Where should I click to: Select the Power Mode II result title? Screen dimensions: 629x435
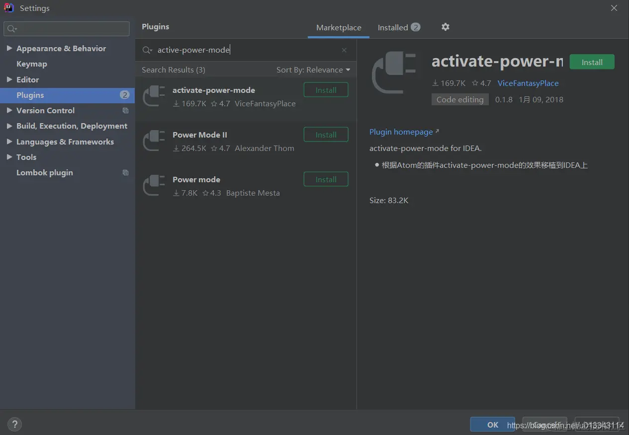click(x=200, y=135)
